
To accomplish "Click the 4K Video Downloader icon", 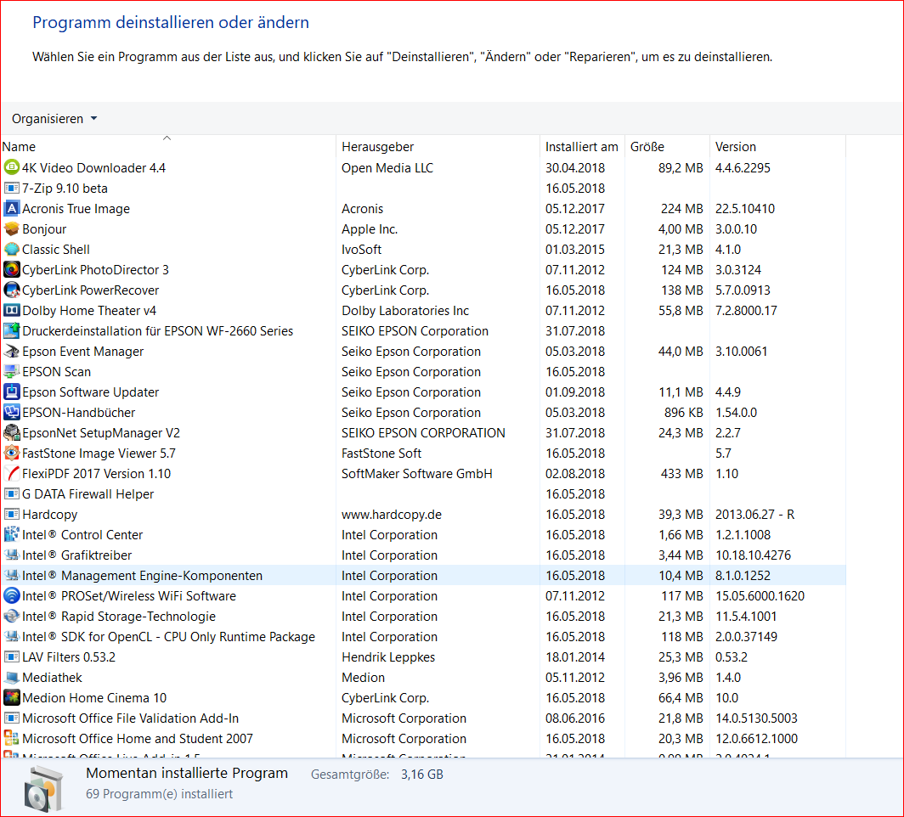I will pyautogui.click(x=12, y=167).
